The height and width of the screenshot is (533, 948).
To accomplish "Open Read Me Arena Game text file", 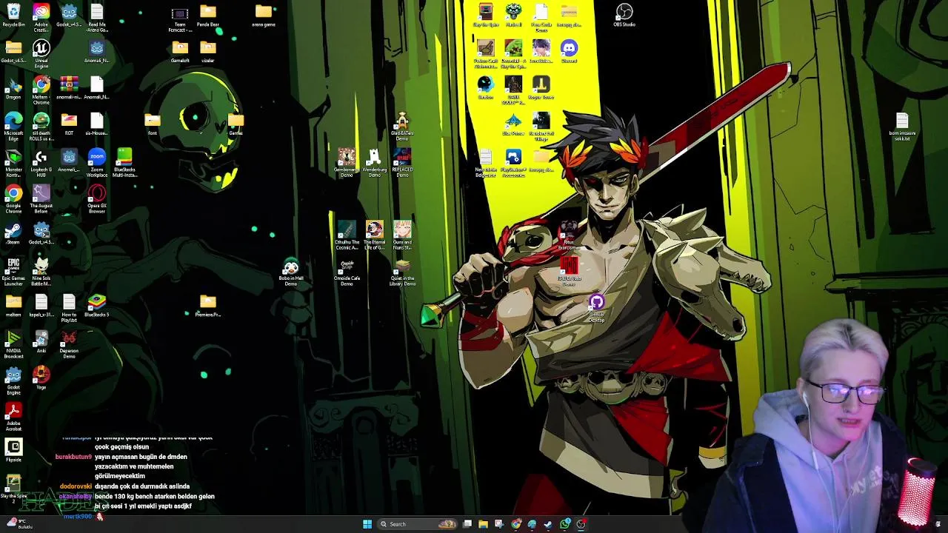I will coord(97,18).
